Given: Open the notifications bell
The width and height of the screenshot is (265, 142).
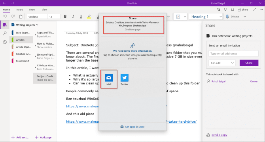Looking at the screenshot, I should tap(233, 9).
